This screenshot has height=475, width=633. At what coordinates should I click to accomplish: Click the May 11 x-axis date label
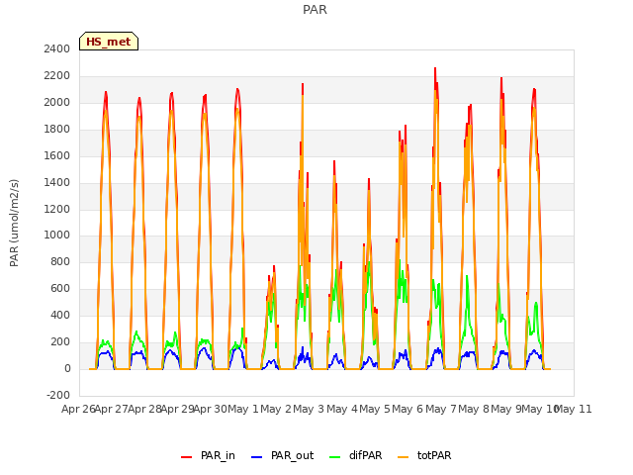(574, 409)
